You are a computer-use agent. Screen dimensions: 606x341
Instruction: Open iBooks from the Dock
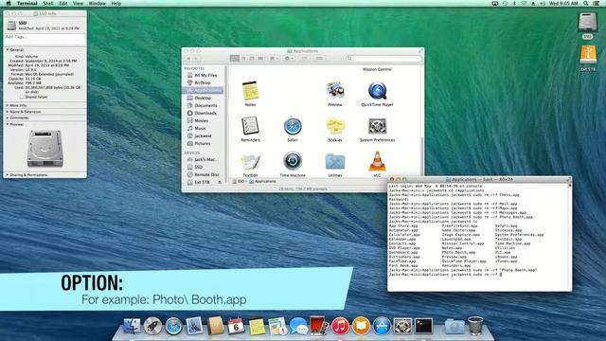tap(361, 326)
